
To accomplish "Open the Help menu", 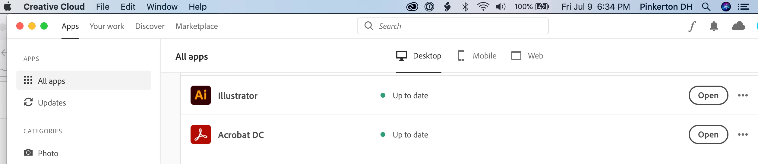I will point(197,7).
